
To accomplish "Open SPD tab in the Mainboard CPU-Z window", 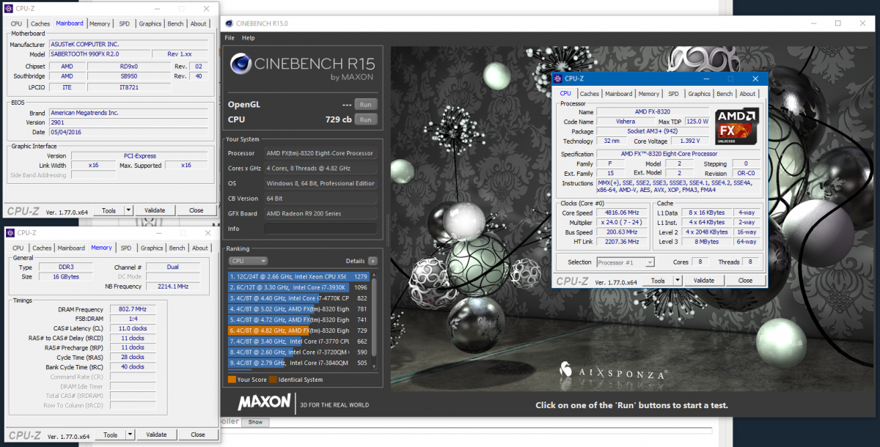I will pos(125,24).
